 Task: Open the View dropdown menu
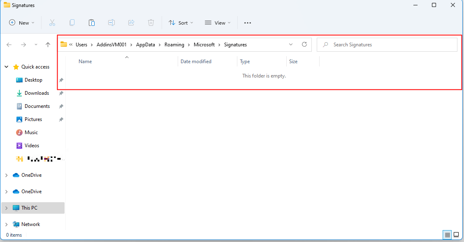[217, 23]
